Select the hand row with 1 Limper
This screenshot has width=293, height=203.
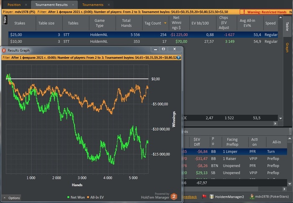click(235, 152)
